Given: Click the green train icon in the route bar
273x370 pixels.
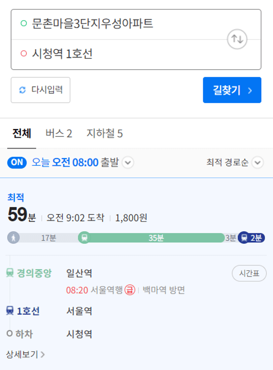Looking at the screenshot, I should (x=85, y=238).
